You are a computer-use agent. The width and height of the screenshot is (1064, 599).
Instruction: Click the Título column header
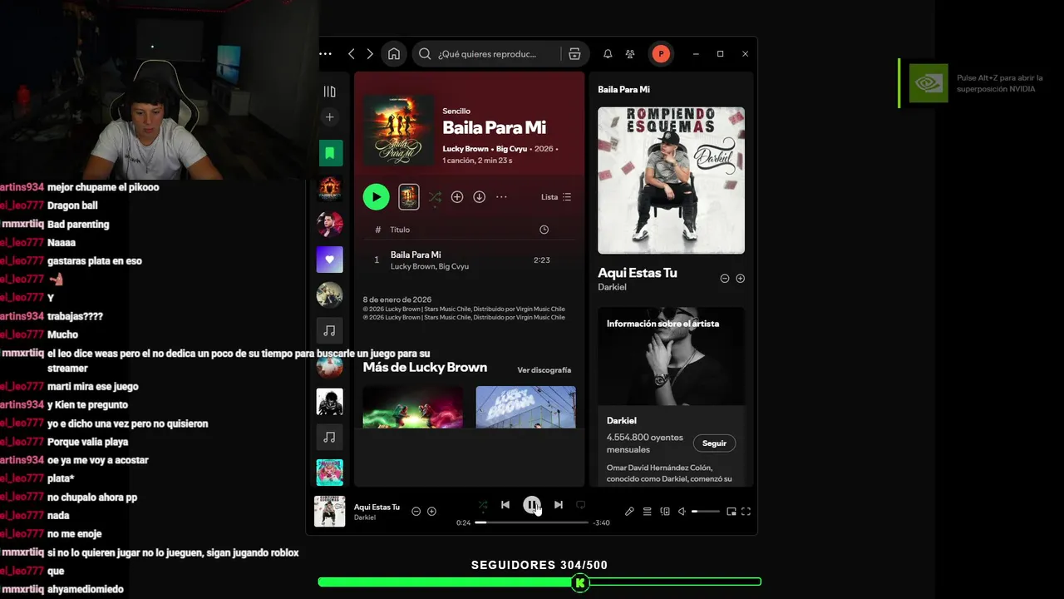pos(400,230)
